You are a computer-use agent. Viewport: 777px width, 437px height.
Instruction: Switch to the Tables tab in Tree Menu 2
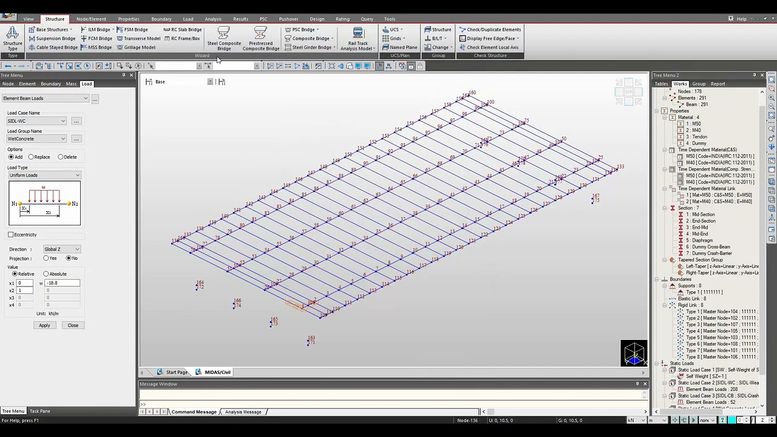[661, 84]
